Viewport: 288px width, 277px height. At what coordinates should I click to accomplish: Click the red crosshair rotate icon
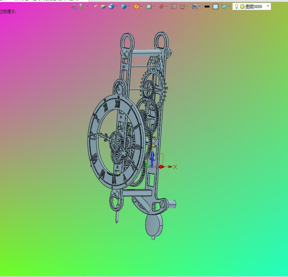[161, 7]
